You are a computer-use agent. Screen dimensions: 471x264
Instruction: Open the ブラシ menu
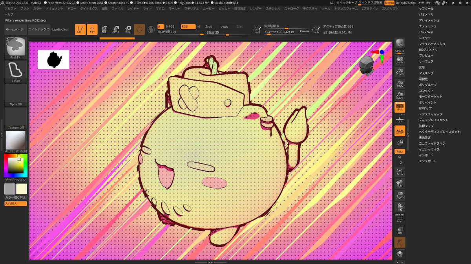coord(25,8)
